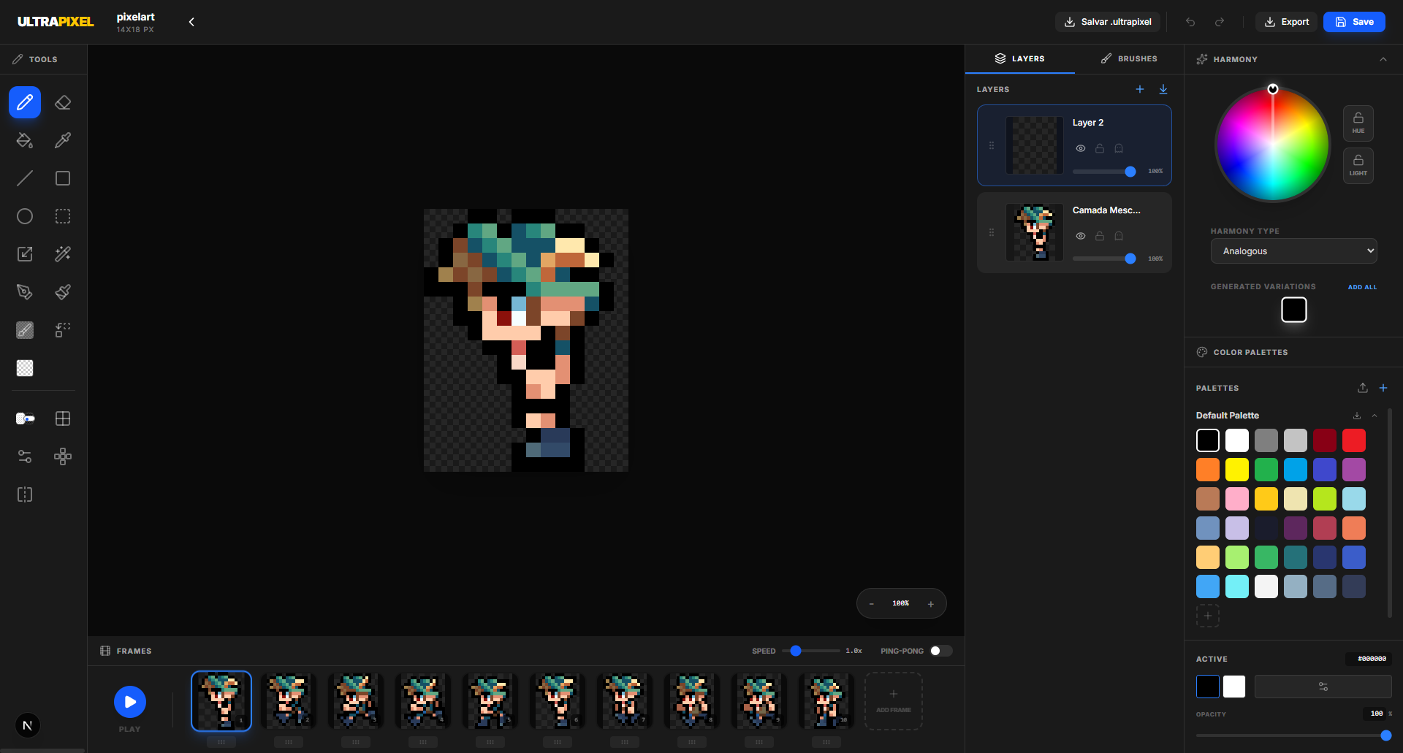Hide the Camada Mesc... layer eye icon
Screen dimensions: 1403x753
[x=1081, y=236]
